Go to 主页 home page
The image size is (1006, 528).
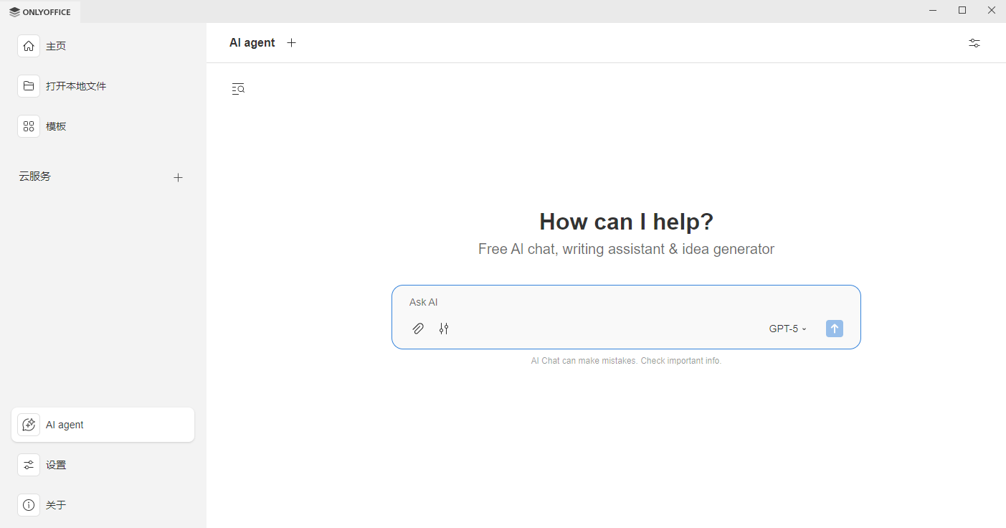pyautogui.click(x=56, y=46)
